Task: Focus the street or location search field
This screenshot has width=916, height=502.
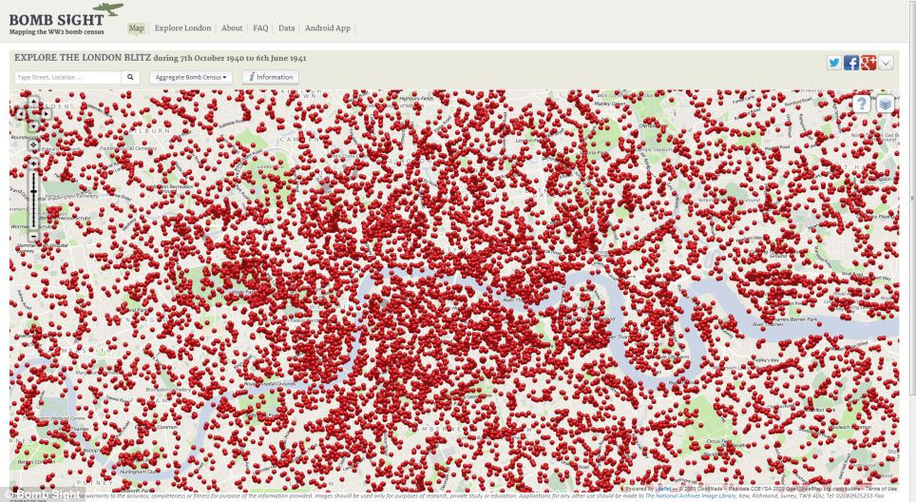Action: (x=67, y=77)
